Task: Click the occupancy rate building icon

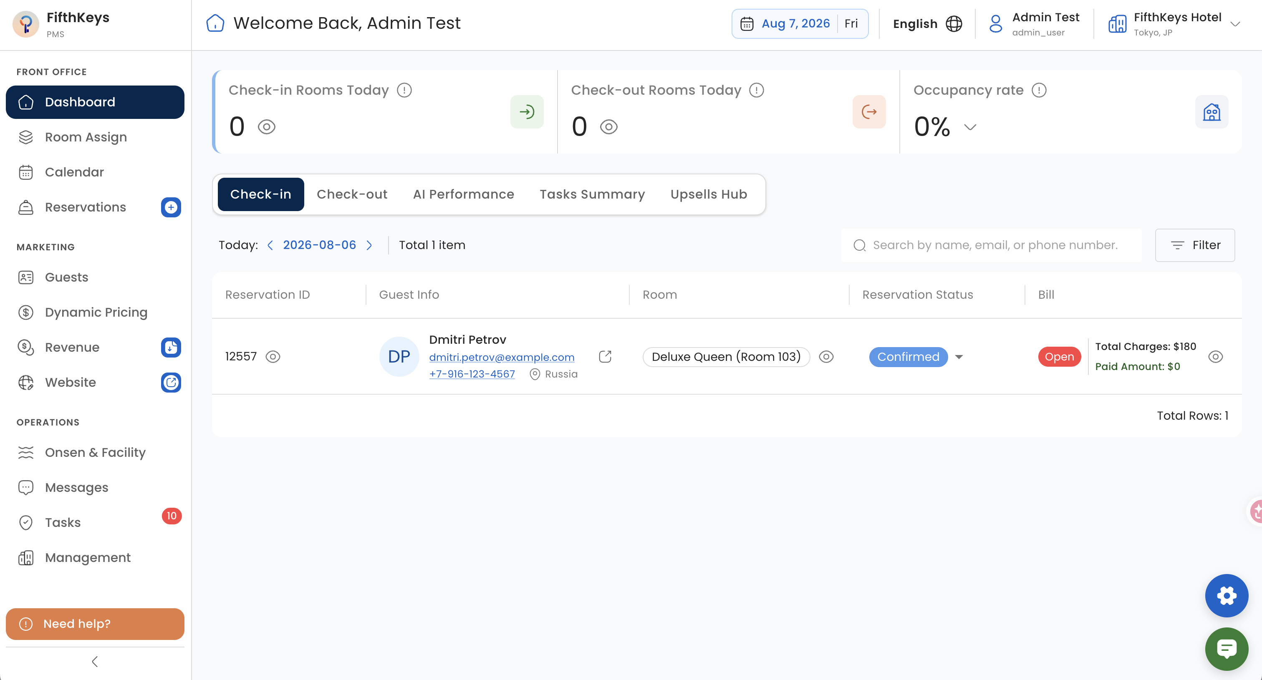Action: tap(1212, 112)
